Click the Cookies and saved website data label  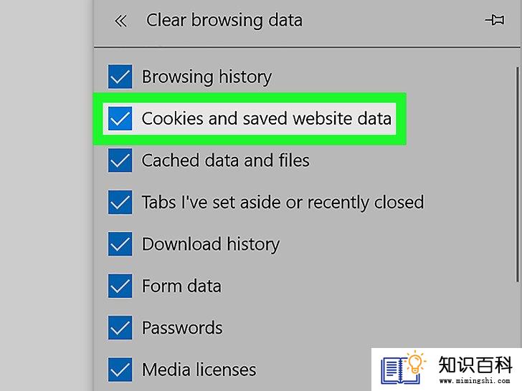(x=266, y=119)
